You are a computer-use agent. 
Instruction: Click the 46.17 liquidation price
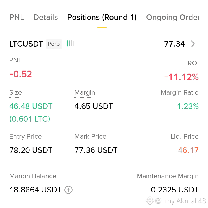(x=188, y=150)
